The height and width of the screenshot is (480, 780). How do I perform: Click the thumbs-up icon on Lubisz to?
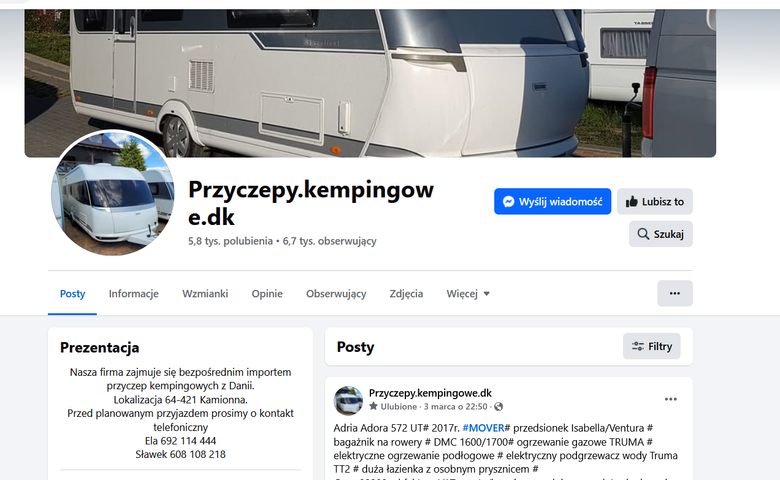click(632, 202)
